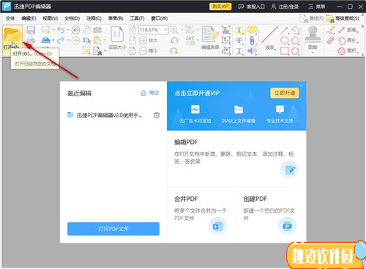Select the Strikethrough text tool

coord(239,40)
